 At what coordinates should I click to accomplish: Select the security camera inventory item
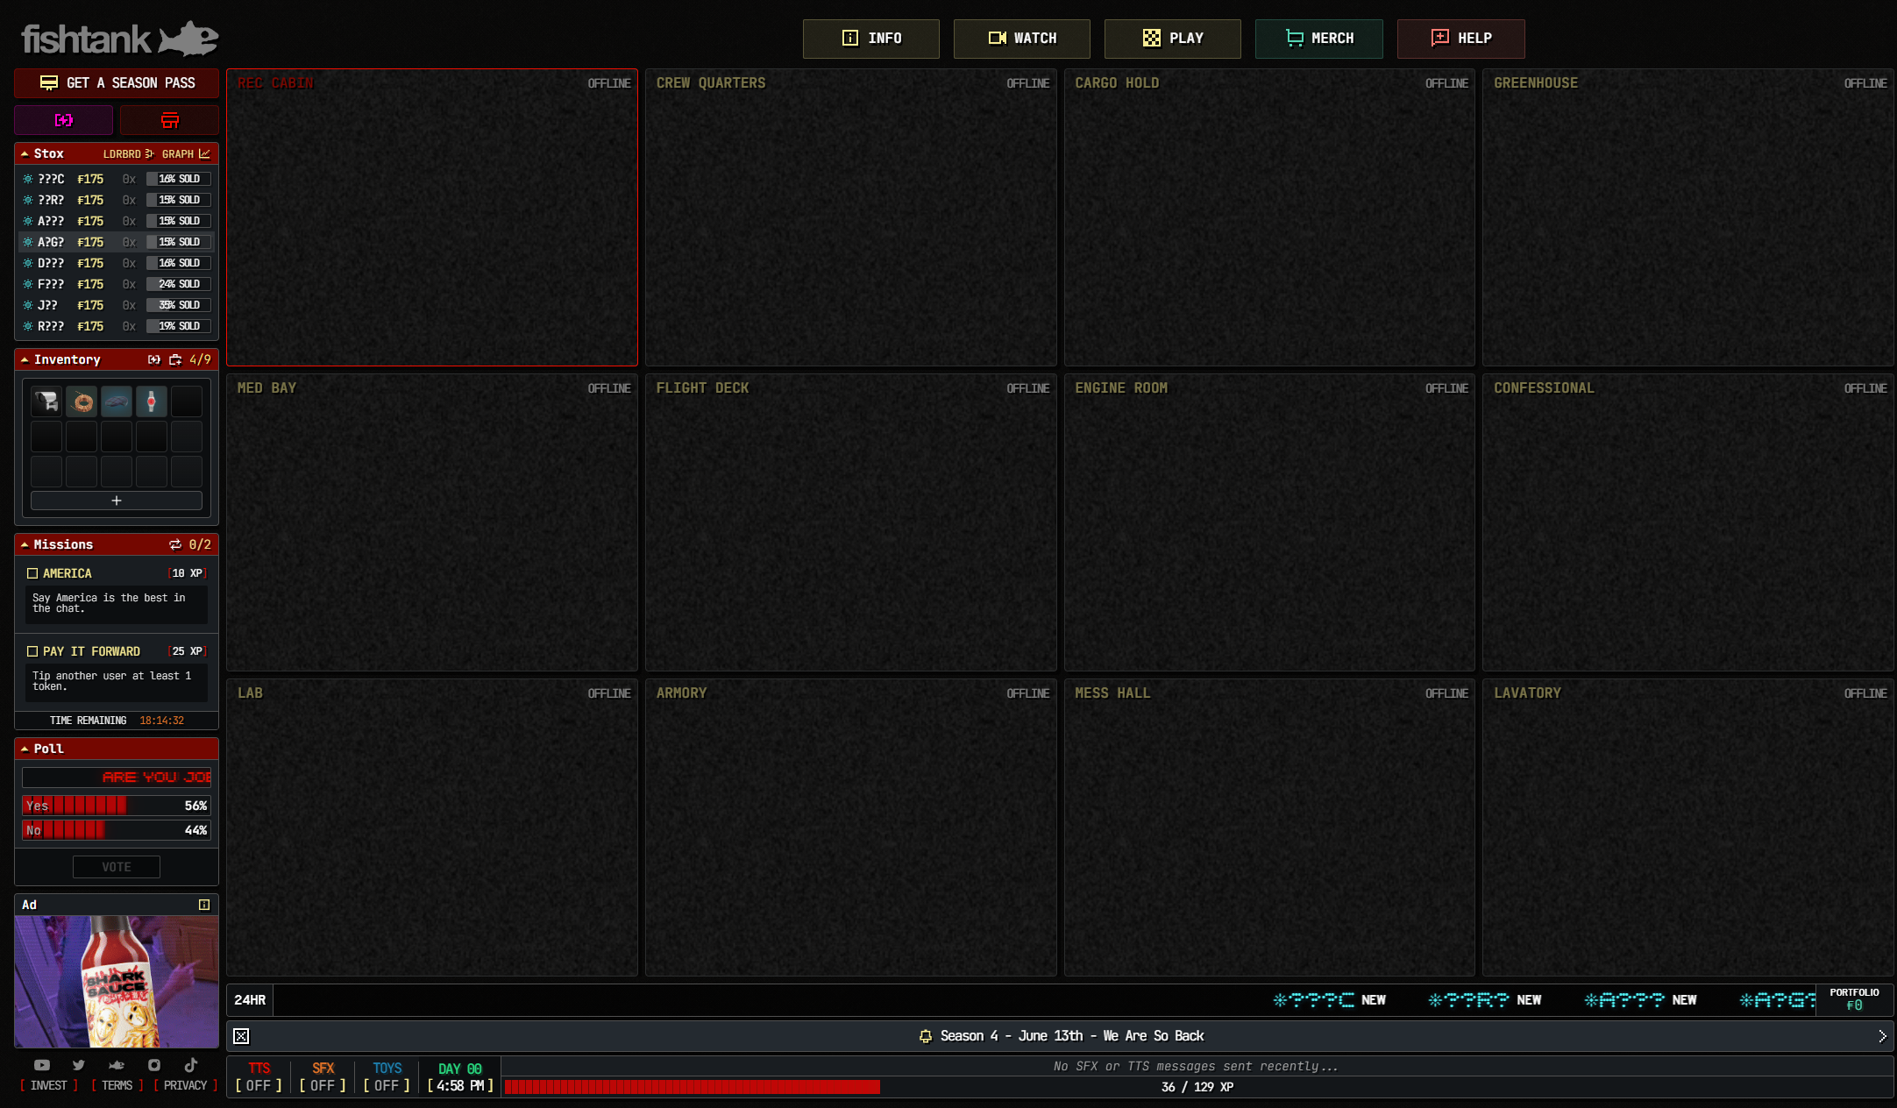(x=46, y=401)
